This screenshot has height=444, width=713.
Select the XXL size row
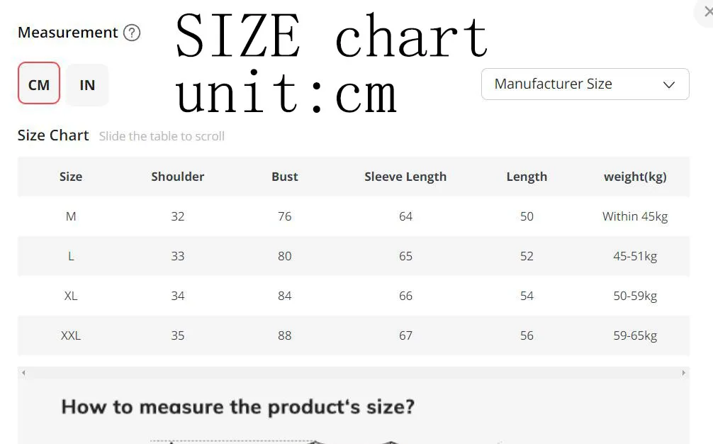tap(354, 335)
